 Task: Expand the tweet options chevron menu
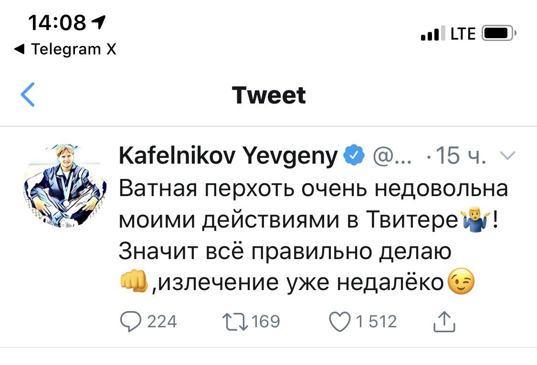(x=509, y=156)
